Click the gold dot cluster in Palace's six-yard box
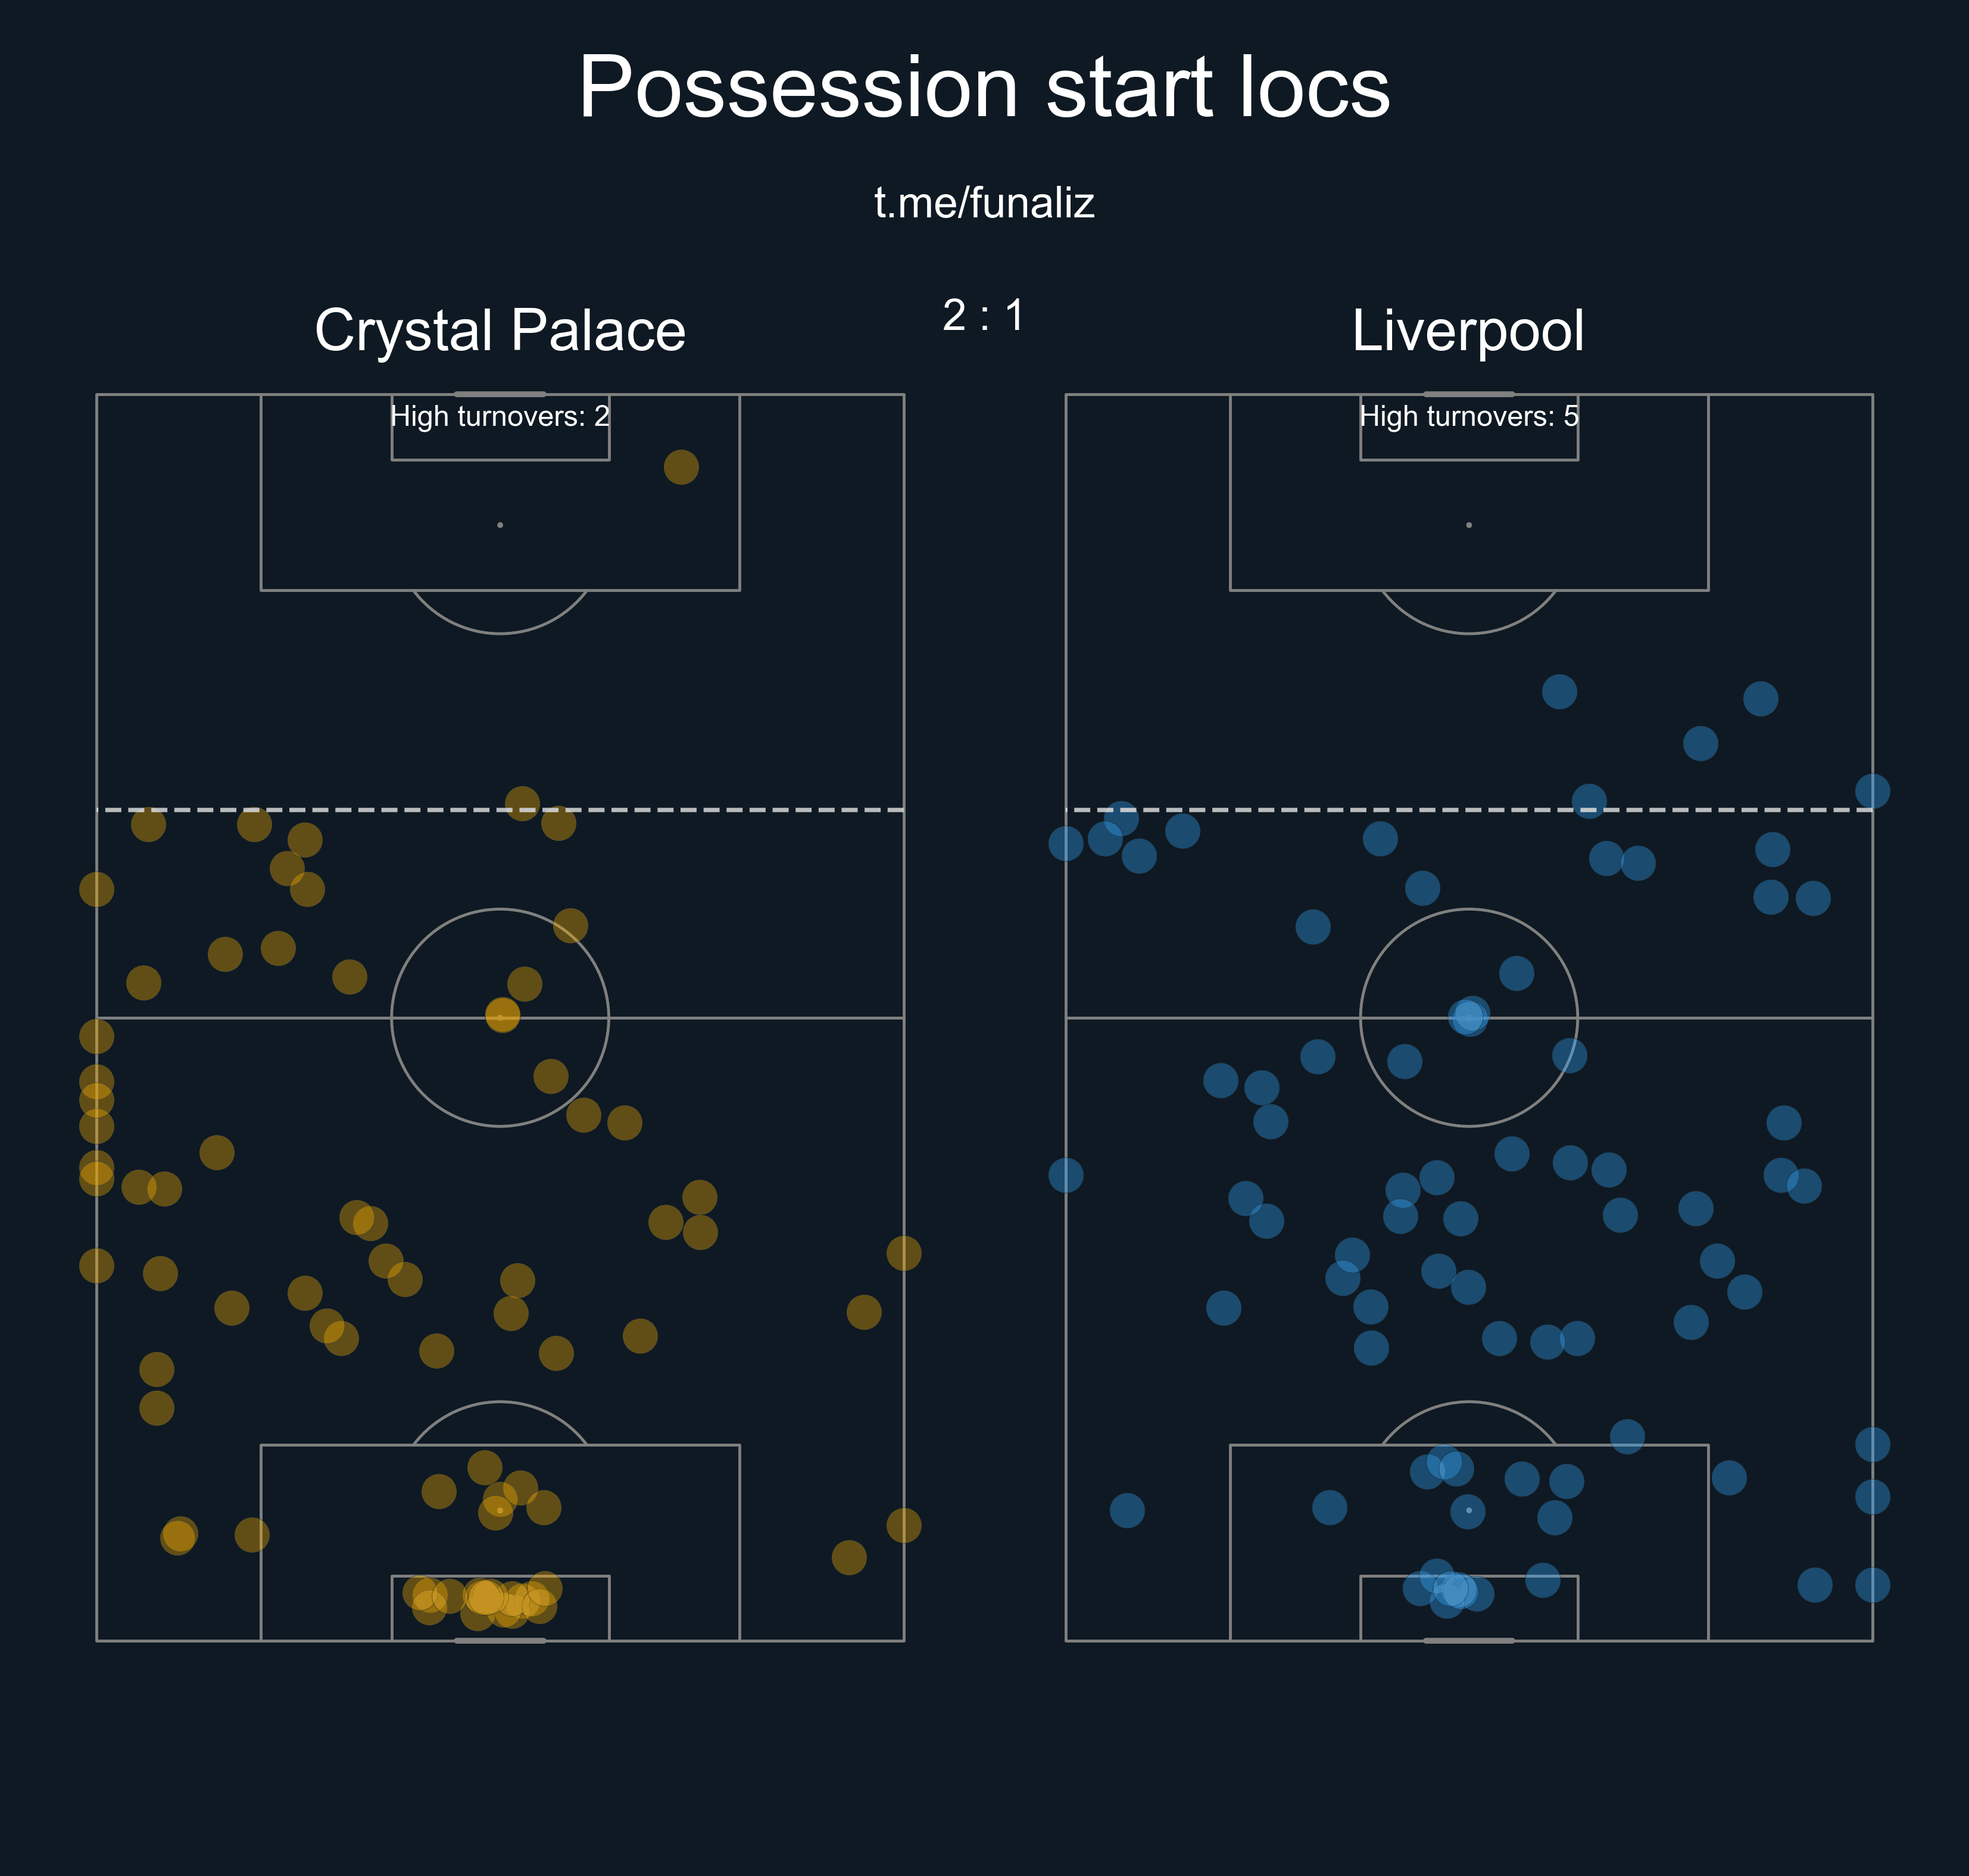The height and width of the screenshot is (1876, 1969). (485, 1598)
